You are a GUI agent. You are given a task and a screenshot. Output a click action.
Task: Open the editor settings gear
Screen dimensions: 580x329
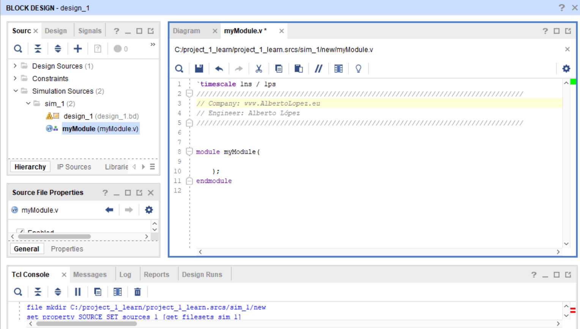(566, 69)
